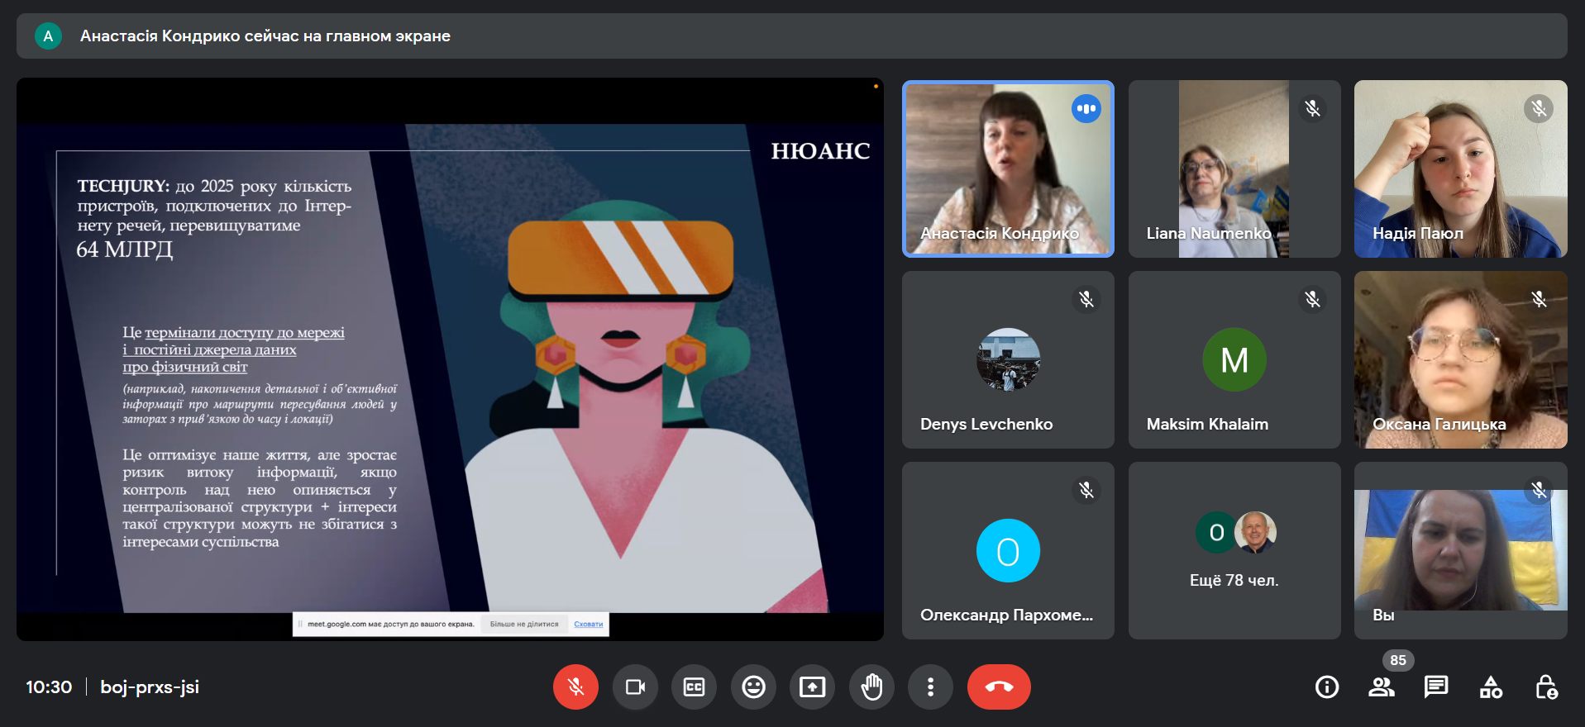Viewport: 1585px width, 727px height.
Task: Open meeting details info icon
Action: point(1327,687)
